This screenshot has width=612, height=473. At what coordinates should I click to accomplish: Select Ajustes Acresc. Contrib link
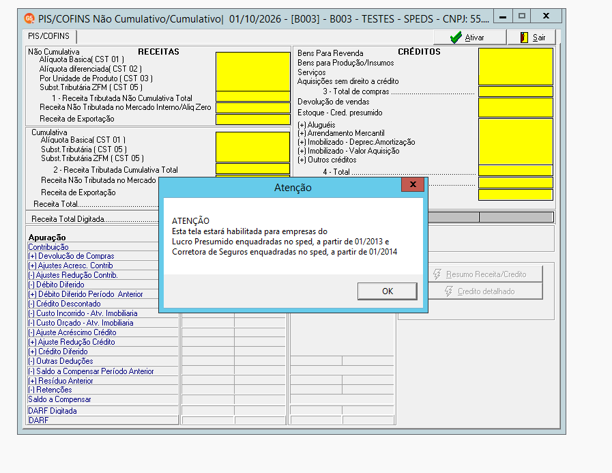[x=70, y=266]
